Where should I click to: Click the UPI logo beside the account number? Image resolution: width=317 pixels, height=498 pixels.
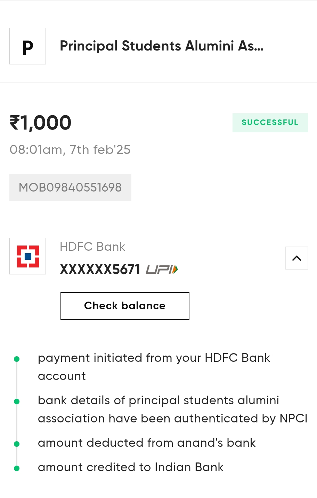click(162, 270)
